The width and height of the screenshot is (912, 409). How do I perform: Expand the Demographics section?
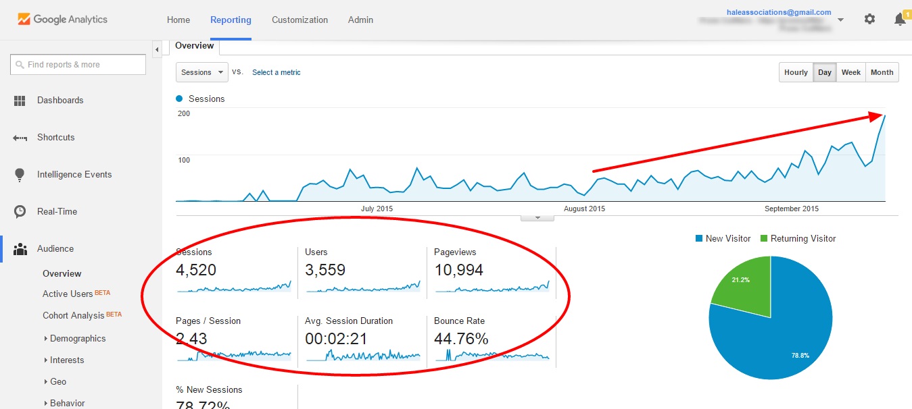[77, 339]
